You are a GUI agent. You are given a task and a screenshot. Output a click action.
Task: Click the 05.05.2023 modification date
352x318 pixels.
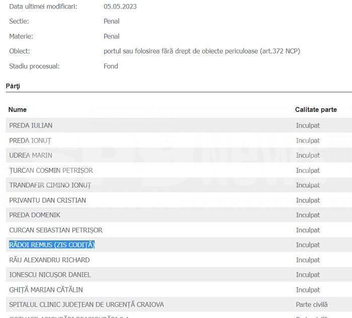click(x=120, y=7)
